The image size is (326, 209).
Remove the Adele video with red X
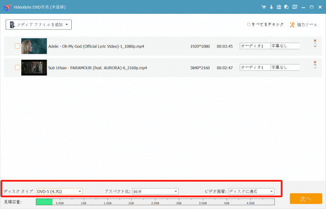point(315,41)
